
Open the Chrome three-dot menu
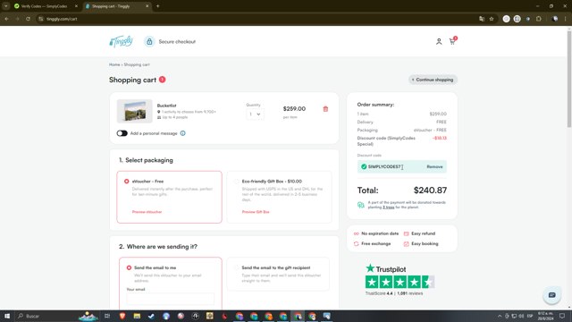point(566,19)
